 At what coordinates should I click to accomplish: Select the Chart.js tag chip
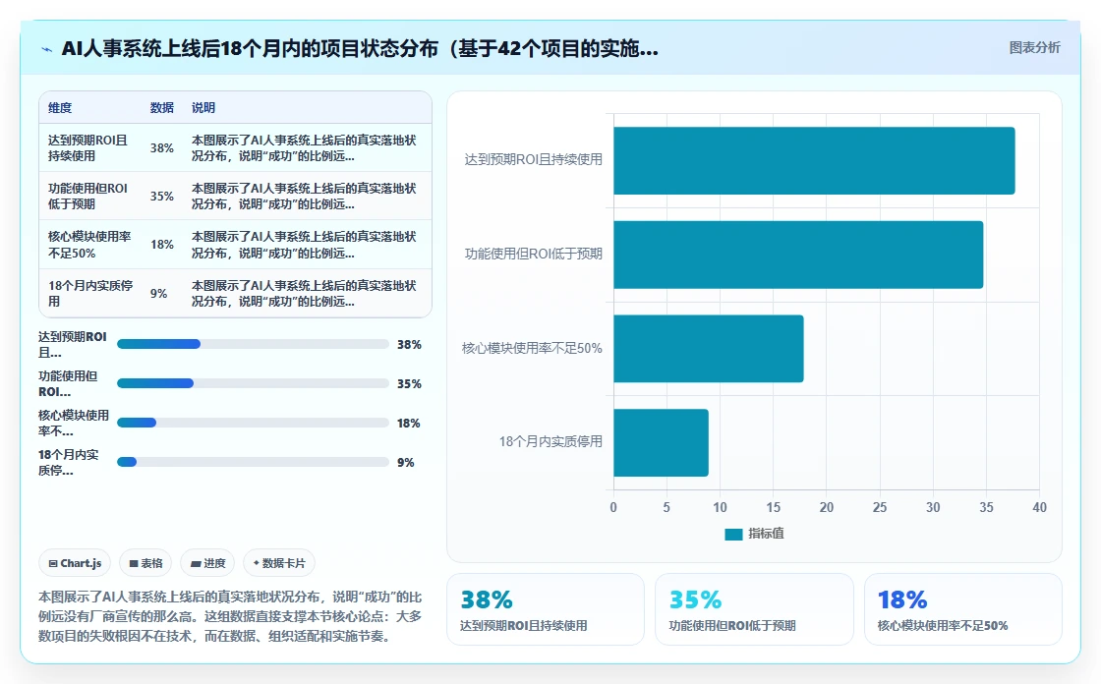pos(75,563)
